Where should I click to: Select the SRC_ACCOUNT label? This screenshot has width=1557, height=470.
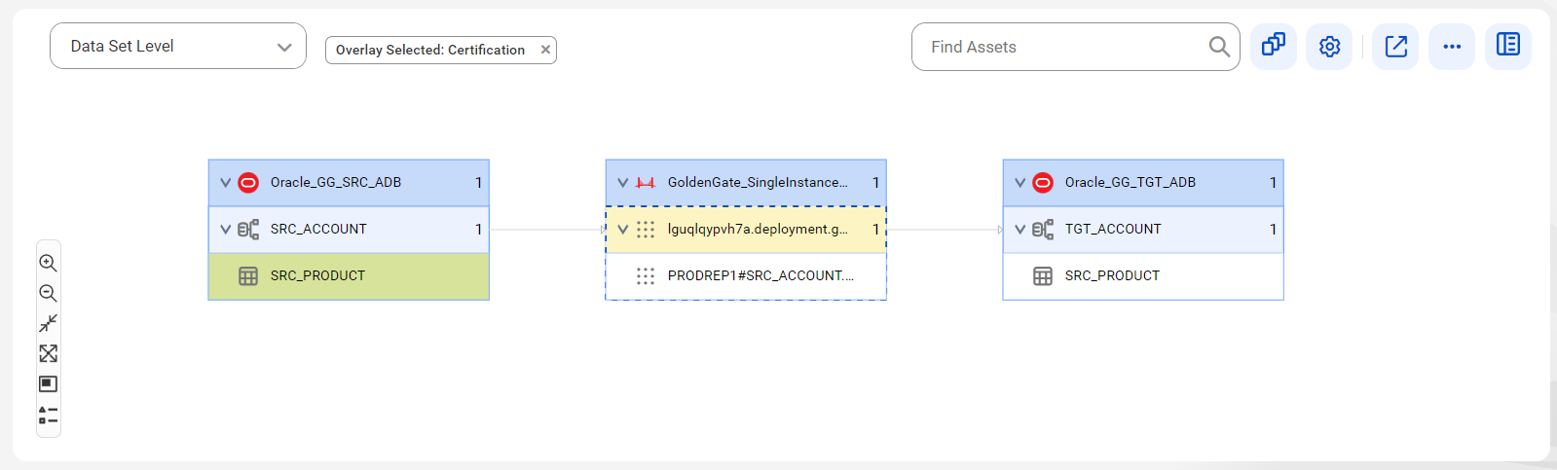click(x=318, y=229)
